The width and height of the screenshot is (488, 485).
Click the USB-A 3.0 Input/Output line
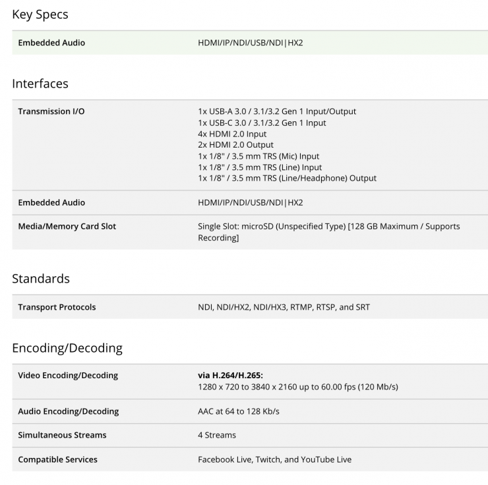point(277,111)
